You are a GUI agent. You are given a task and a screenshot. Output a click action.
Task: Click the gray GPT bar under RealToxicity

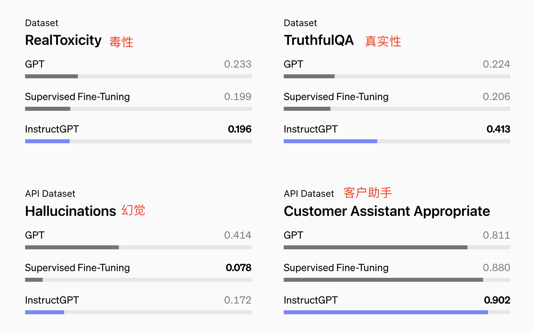[x=52, y=76]
